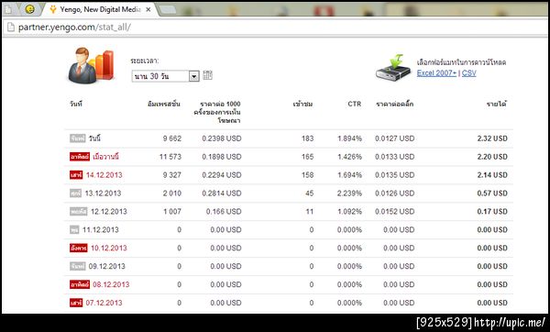Click the impressions value 2 010
The image size is (550, 332).
pos(172,193)
